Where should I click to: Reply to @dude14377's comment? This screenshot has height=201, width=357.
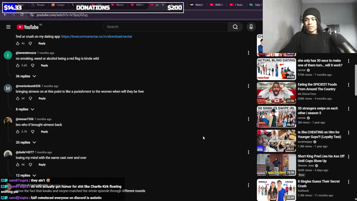(42, 164)
